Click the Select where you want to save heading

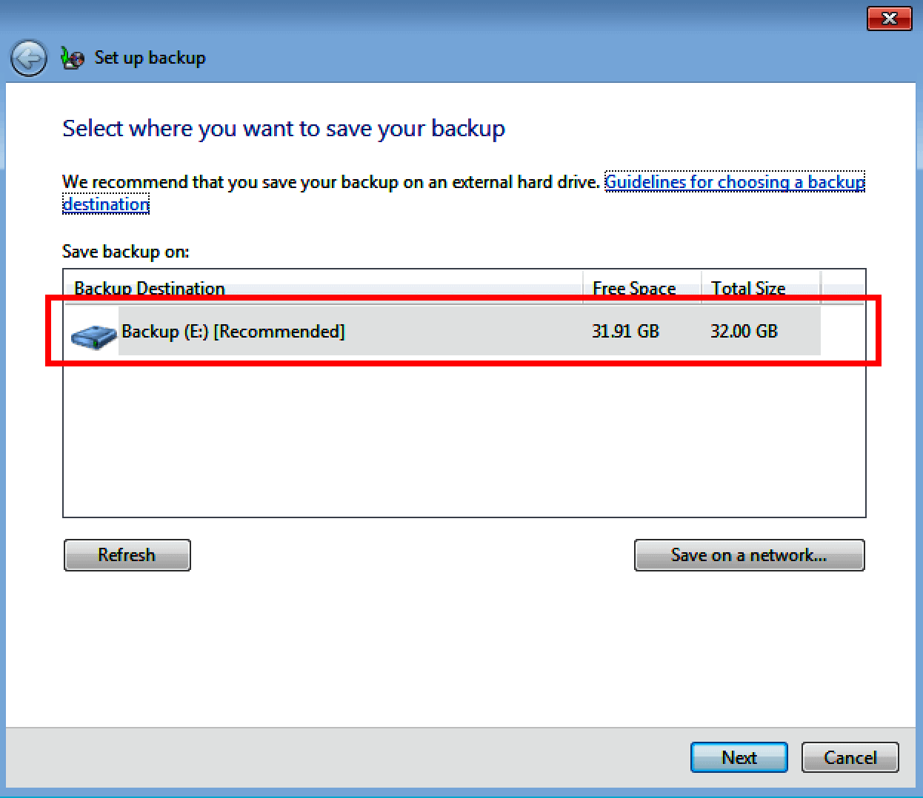284,128
